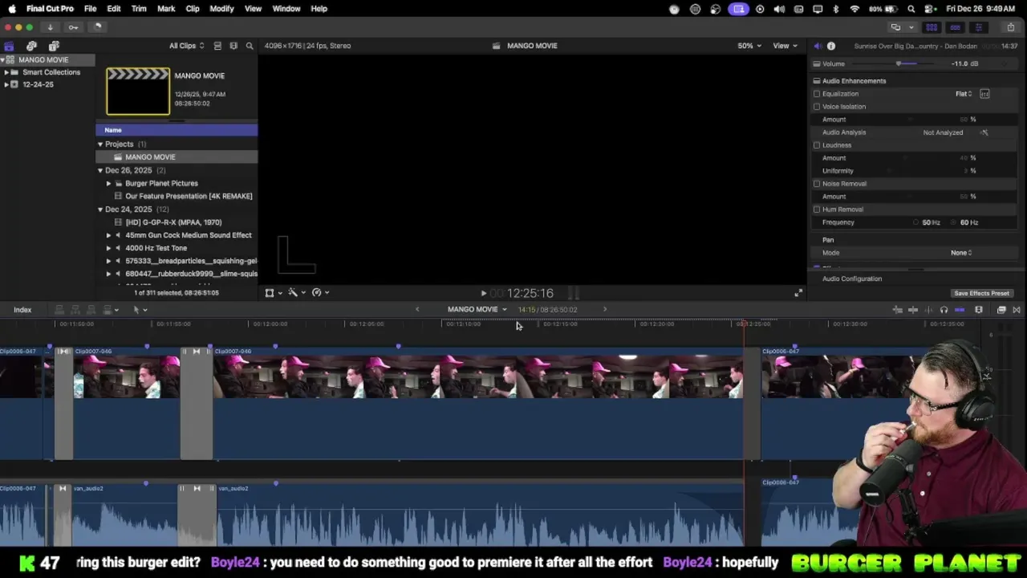Open the Trim menu
Screen dimensions: 1027x578
click(x=139, y=9)
